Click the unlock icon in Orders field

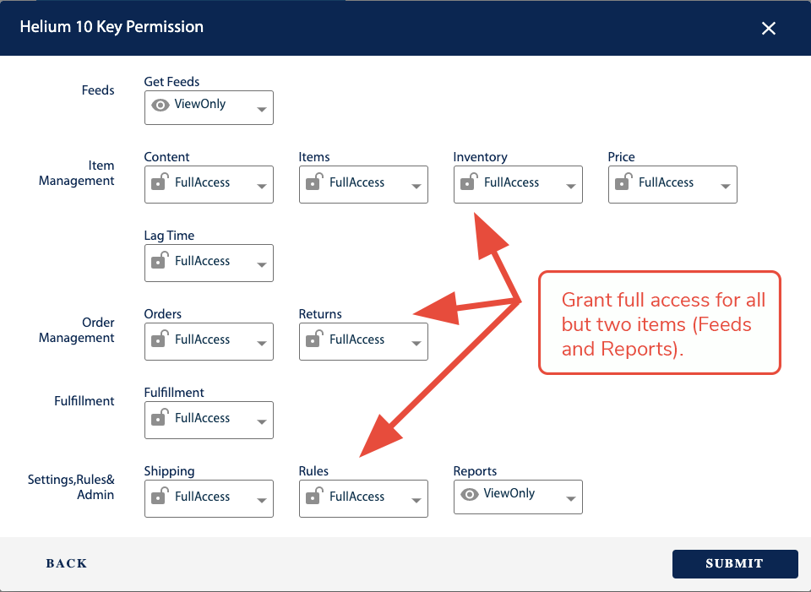click(158, 339)
